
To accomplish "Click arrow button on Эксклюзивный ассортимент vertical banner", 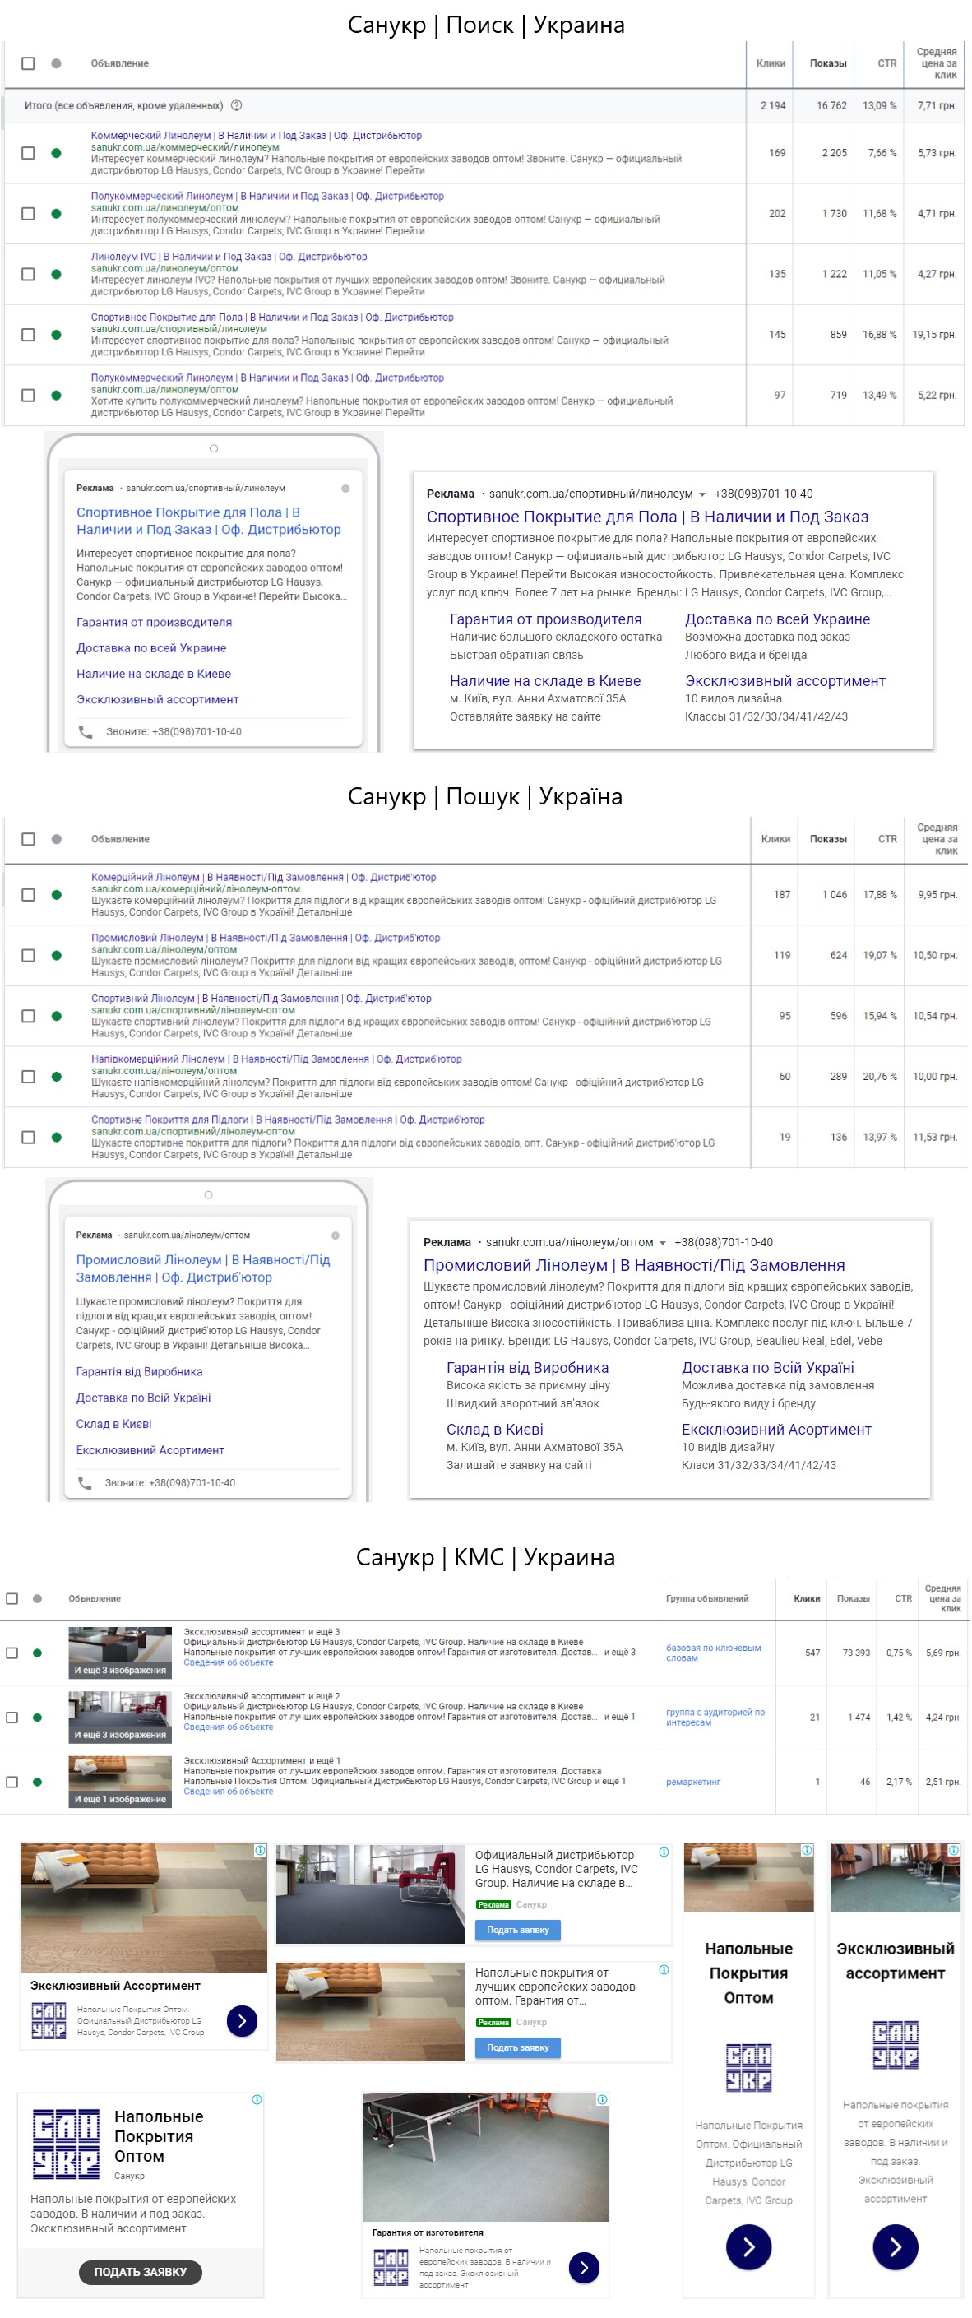I will tap(896, 2247).
